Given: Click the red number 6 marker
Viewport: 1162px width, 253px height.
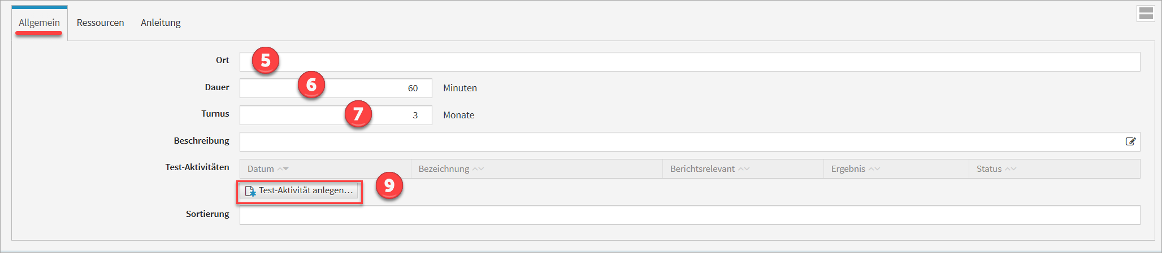Looking at the screenshot, I should (311, 85).
